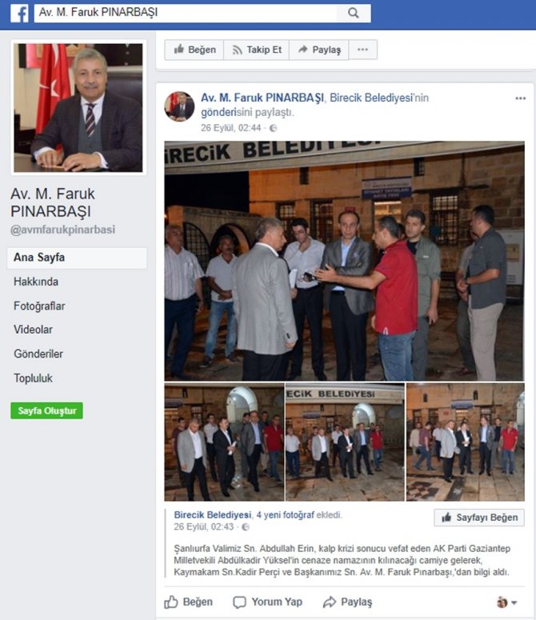The height and width of the screenshot is (620, 536).
Task: Click the thumbs-up Beğen under the post
Action: (x=188, y=602)
